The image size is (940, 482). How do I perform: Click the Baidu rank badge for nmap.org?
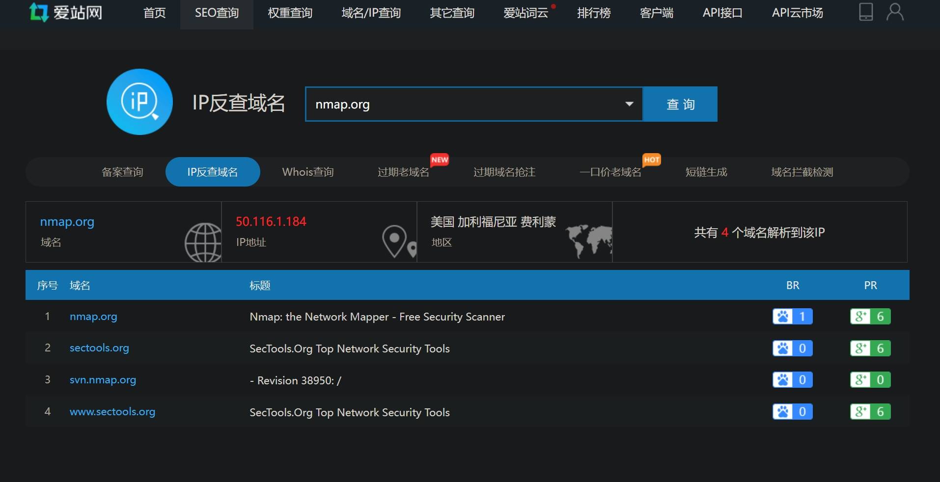click(792, 317)
